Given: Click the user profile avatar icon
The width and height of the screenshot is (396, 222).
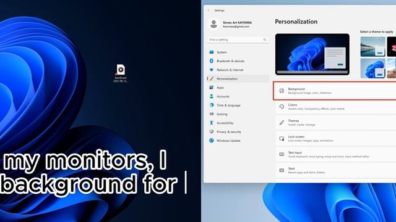Looking at the screenshot, I should [213, 24].
